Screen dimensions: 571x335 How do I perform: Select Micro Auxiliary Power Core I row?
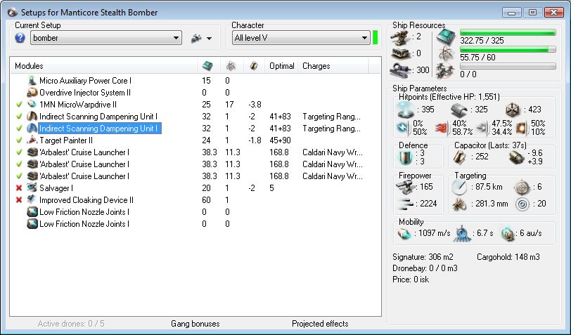tap(195, 81)
